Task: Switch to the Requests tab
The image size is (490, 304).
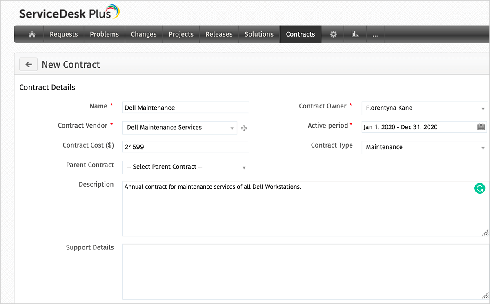Action: click(64, 35)
